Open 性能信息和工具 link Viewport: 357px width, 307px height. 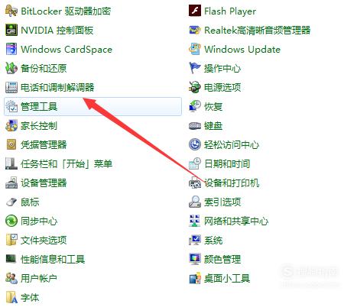(x=53, y=259)
